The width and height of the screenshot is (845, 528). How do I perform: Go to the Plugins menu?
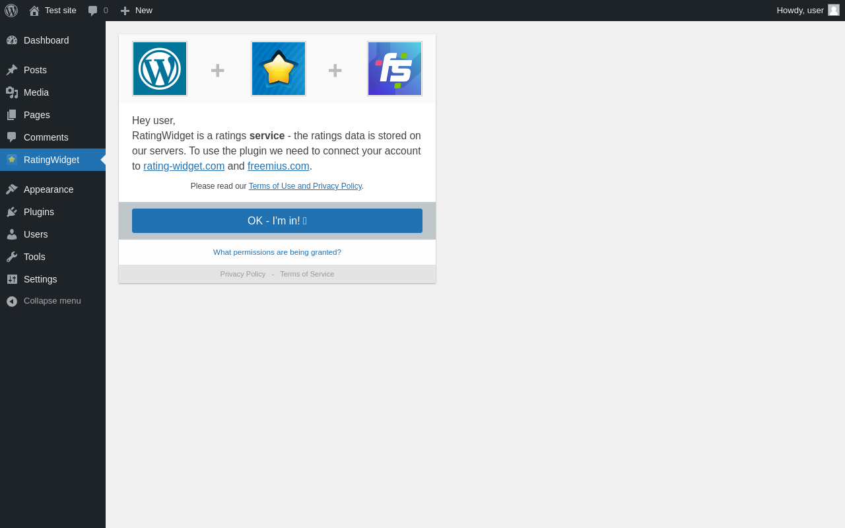[x=53, y=212]
